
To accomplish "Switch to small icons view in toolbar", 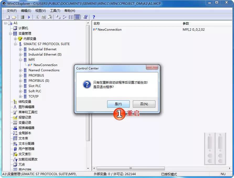I will 64,17.
